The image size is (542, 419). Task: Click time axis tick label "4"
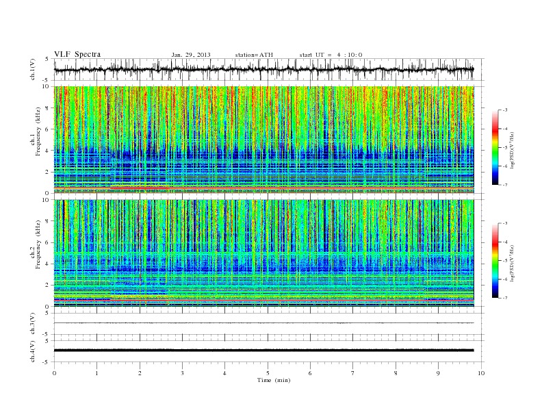[224, 373]
